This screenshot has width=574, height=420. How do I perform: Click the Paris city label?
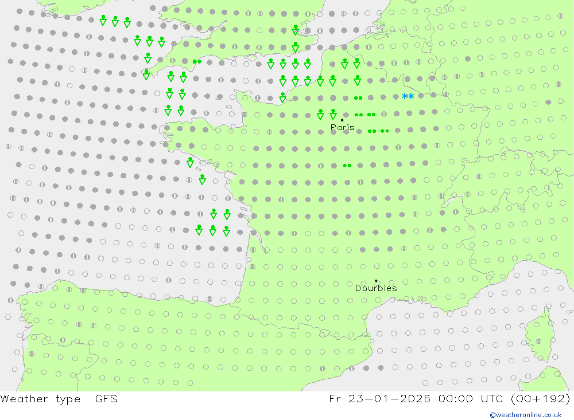342,127
